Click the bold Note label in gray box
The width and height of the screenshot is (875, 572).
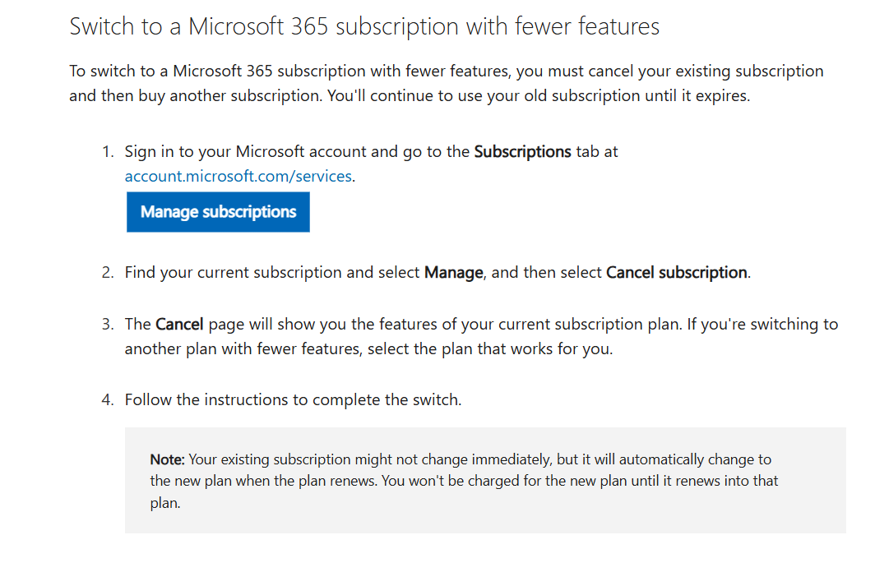tap(168, 460)
